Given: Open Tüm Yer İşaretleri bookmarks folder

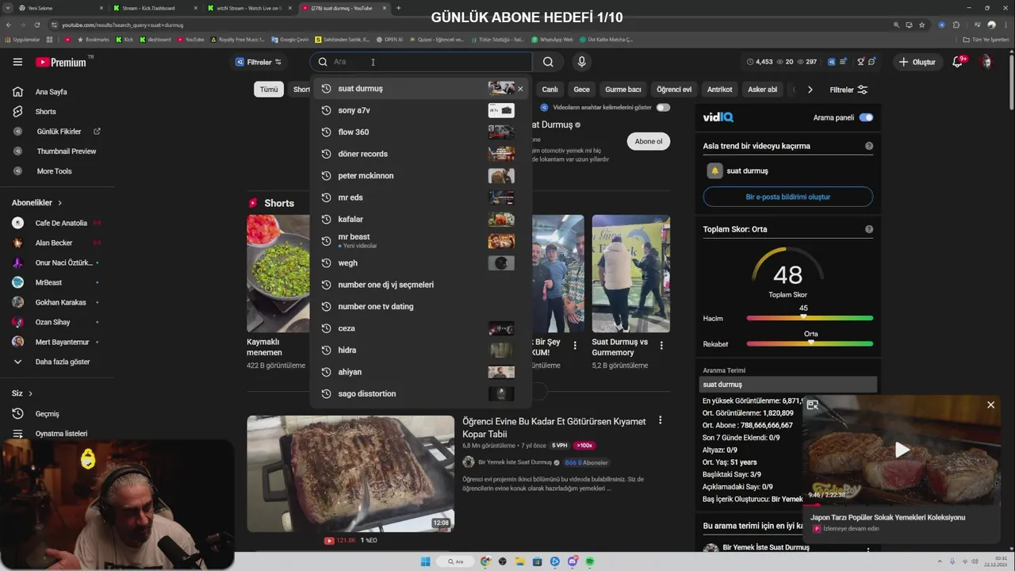Looking at the screenshot, I should 986,39.
